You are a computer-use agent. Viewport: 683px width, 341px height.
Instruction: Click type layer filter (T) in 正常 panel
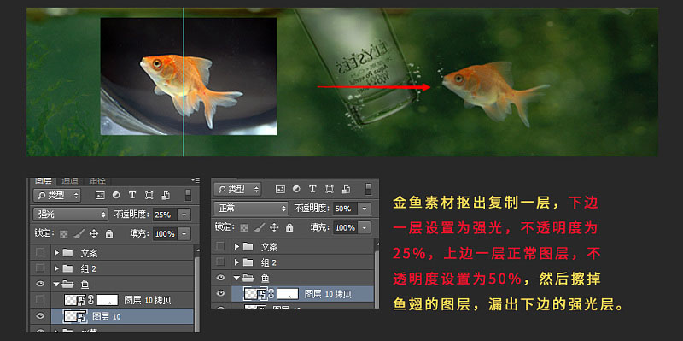tap(312, 189)
